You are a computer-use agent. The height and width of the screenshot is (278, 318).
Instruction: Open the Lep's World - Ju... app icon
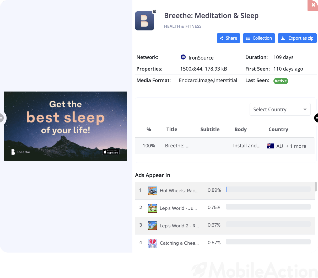click(x=153, y=208)
